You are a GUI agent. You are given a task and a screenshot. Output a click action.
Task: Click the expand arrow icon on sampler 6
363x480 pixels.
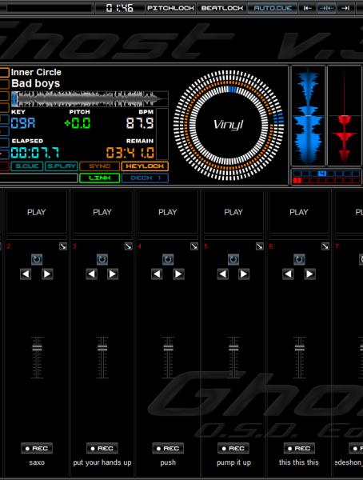click(x=325, y=246)
